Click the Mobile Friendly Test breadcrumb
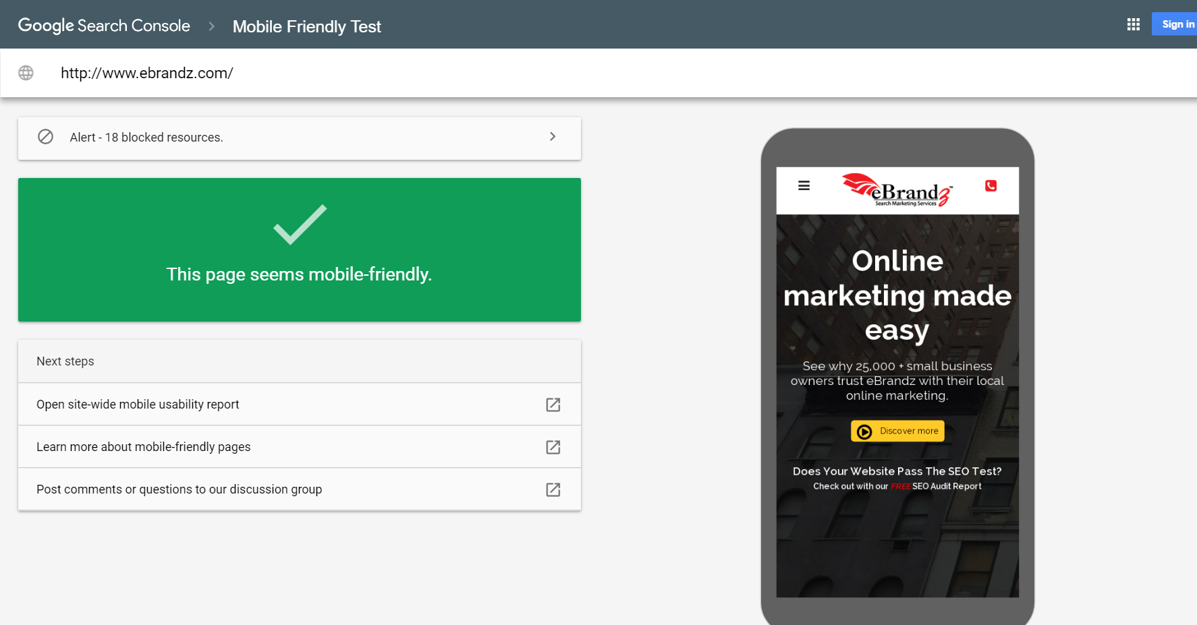Viewport: 1197px width, 625px height. tap(307, 26)
